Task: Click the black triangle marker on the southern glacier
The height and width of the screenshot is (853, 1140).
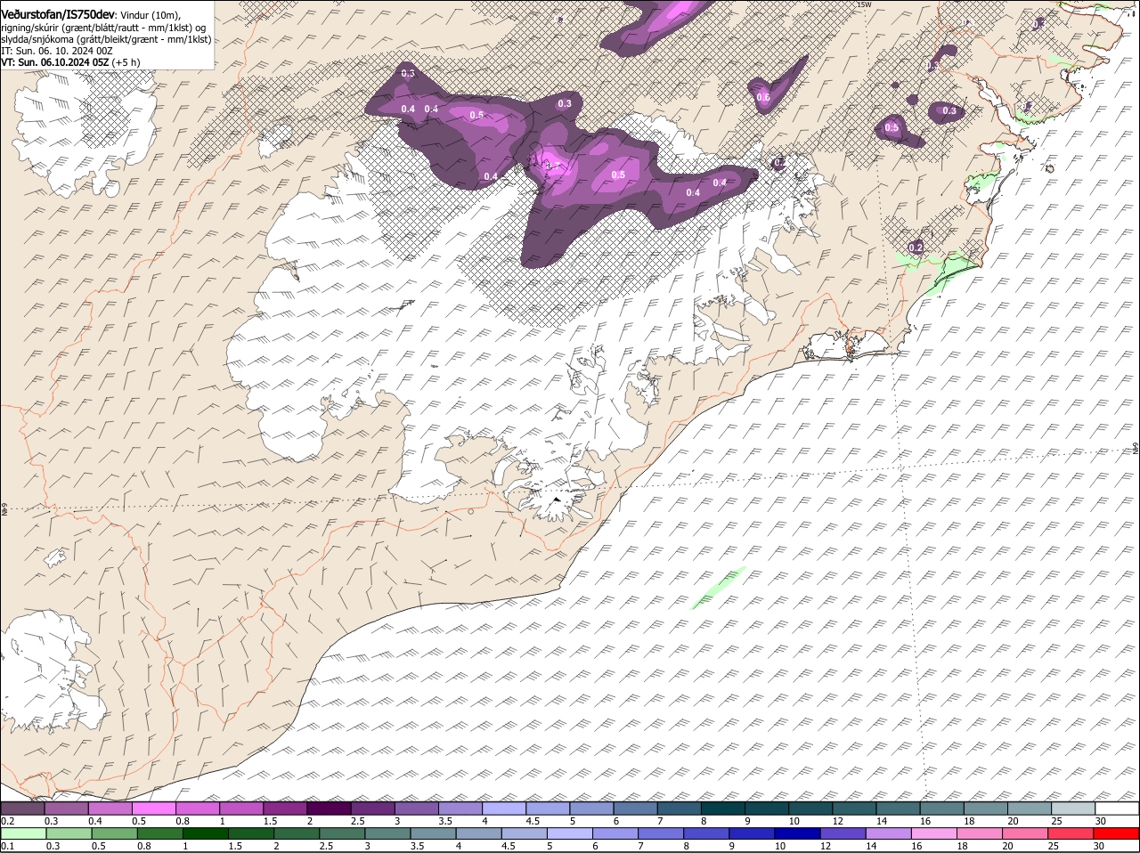Action: [557, 500]
